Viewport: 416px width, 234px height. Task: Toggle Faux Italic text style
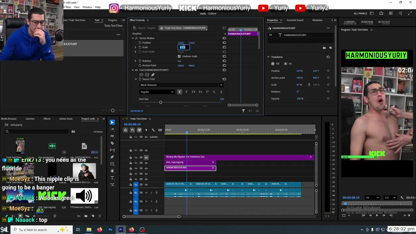[186, 92]
